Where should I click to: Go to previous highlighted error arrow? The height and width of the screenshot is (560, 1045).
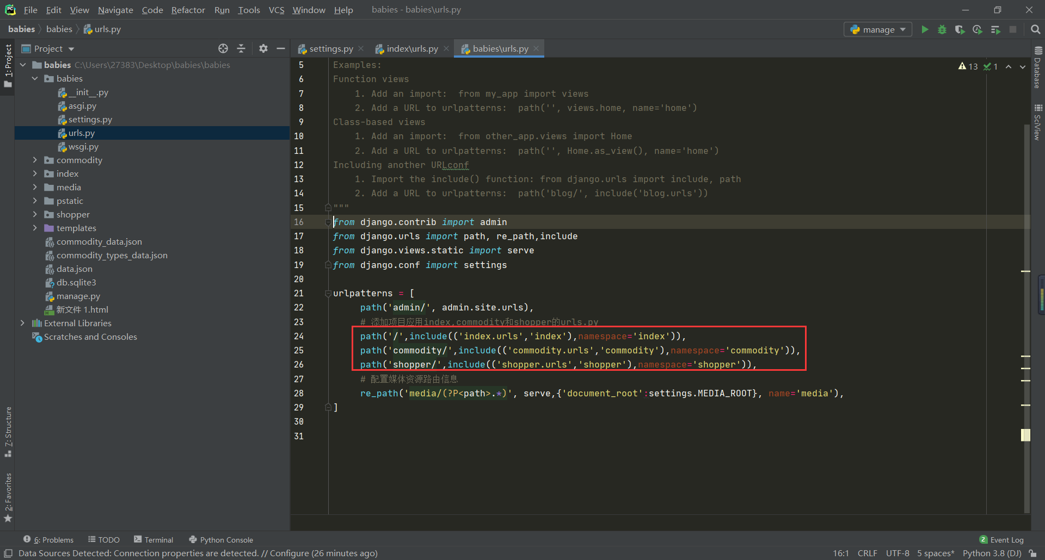[1009, 66]
